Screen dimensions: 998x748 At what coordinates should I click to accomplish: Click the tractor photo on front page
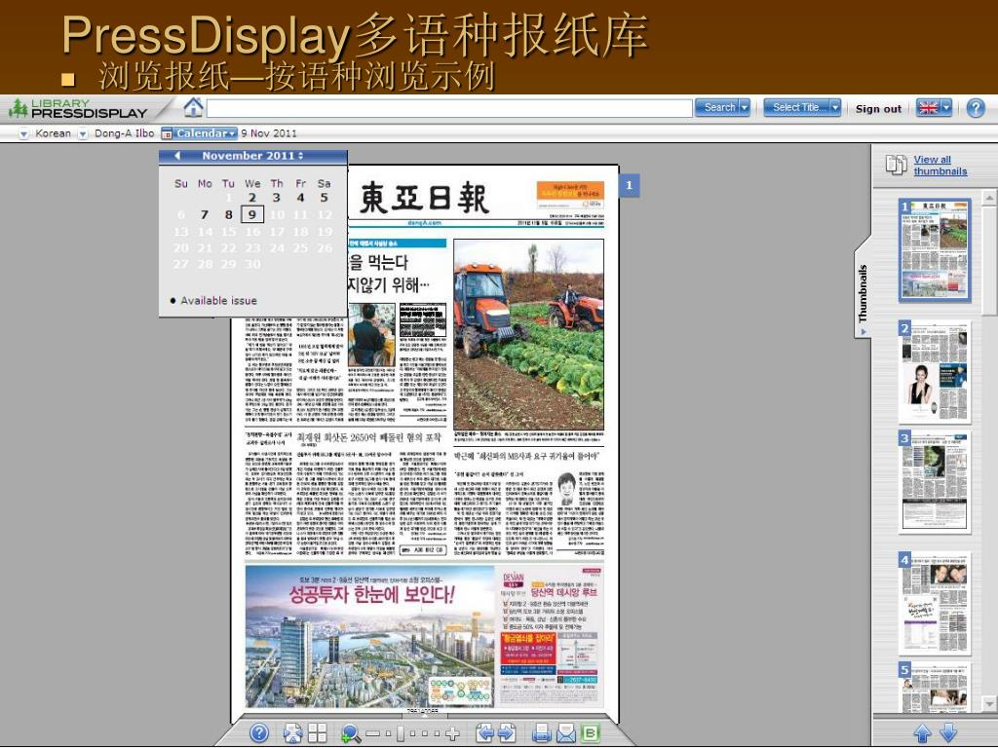pos(528,335)
